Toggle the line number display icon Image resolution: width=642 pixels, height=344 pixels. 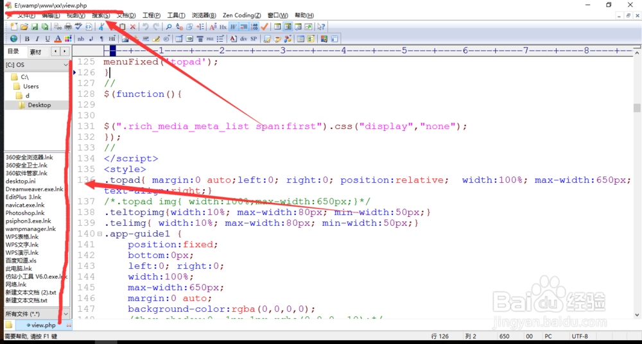coord(254,26)
